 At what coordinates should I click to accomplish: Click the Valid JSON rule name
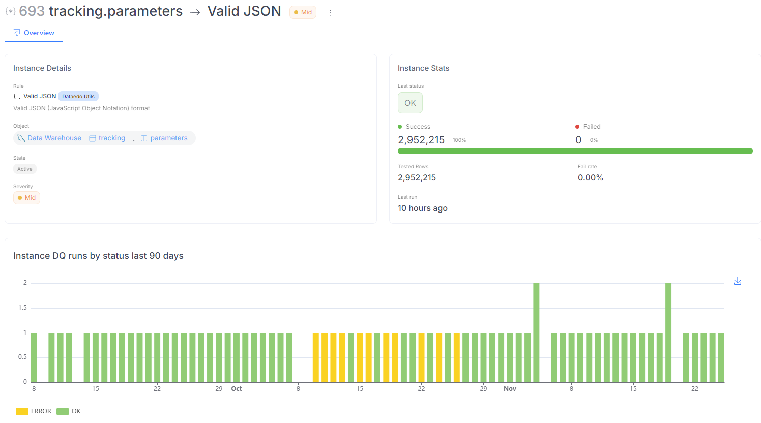(40, 96)
